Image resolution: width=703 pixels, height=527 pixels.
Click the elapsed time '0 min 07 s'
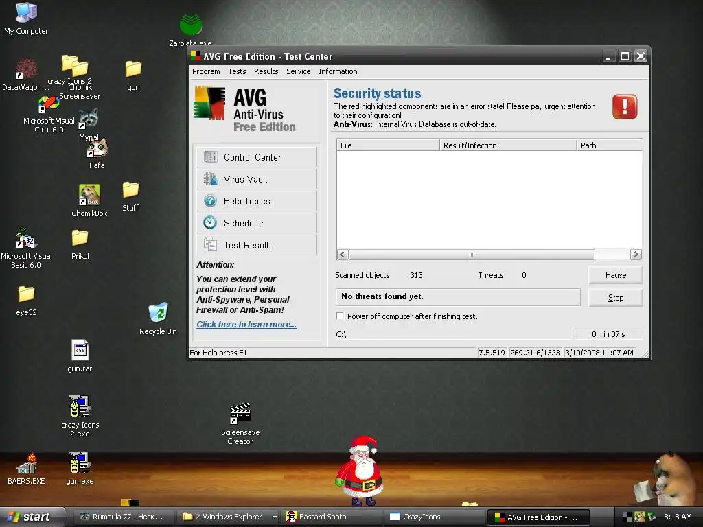(x=608, y=334)
